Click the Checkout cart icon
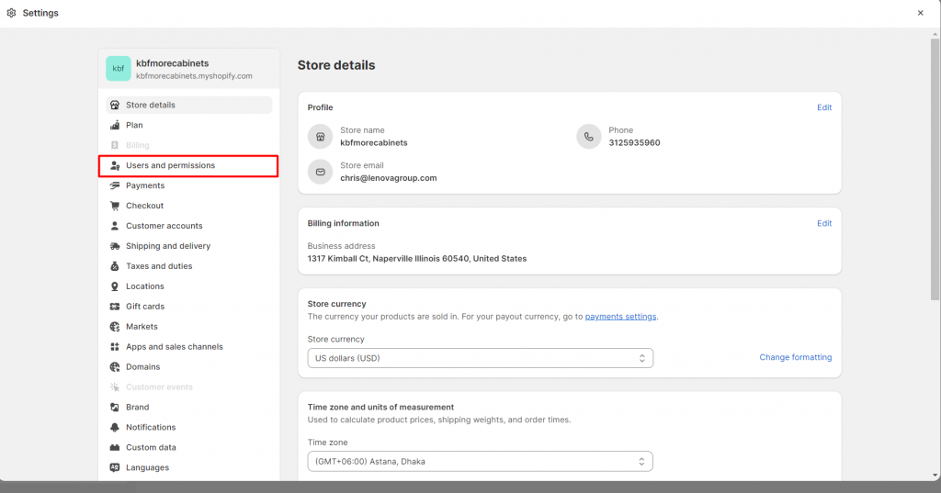 (115, 206)
